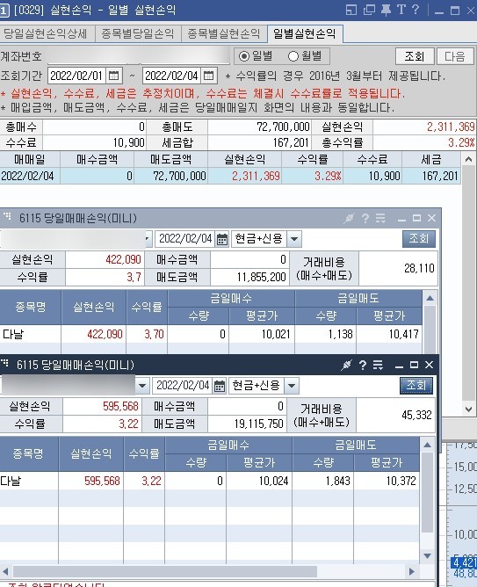Click the 다음 button
This screenshot has height=587, width=477.
tap(455, 56)
